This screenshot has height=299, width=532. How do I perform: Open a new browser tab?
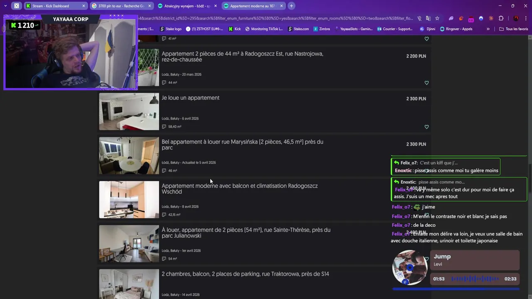[291, 6]
